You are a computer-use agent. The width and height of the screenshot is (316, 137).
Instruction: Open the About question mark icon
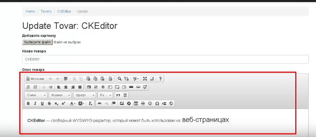click(x=160, y=79)
